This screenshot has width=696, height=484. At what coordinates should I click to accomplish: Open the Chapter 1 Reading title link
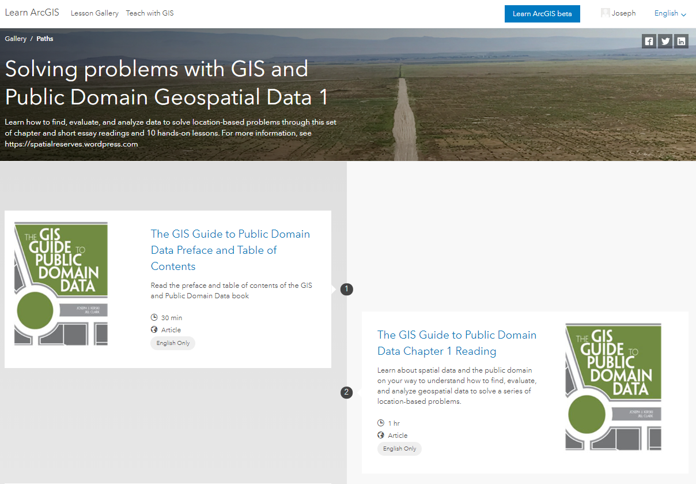click(457, 343)
